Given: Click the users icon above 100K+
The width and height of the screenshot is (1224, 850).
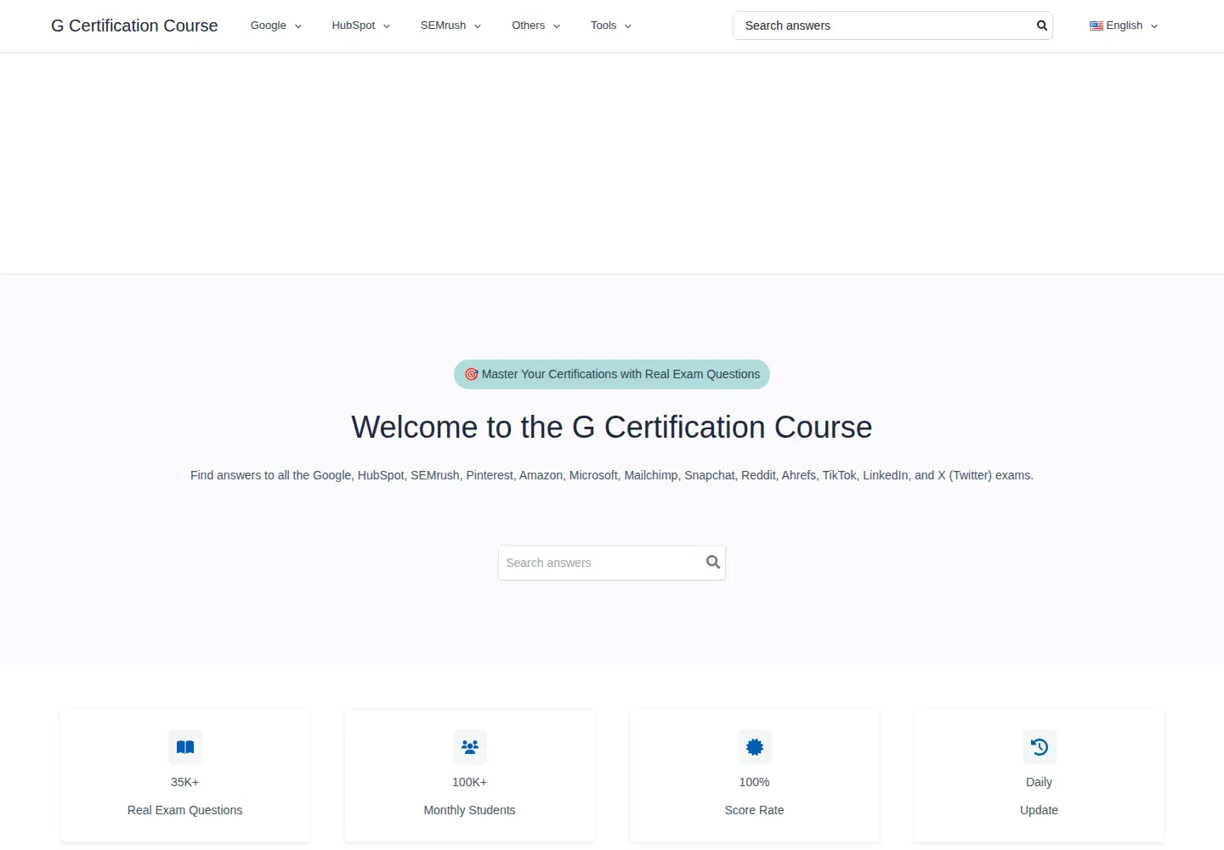Looking at the screenshot, I should [470, 747].
